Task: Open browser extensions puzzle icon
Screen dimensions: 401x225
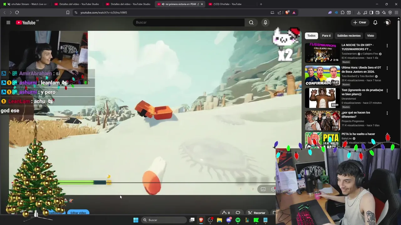Action: tap(342, 12)
